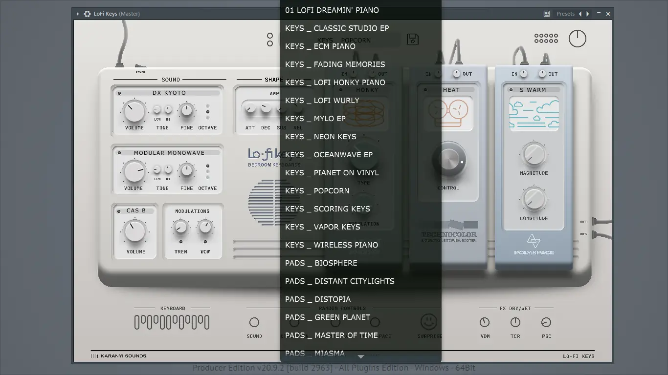Choose KEYS _ PIANET ON VINYL
Image resolution: width=668 pixels, height=375 pixels.
(x=361, y=172)
